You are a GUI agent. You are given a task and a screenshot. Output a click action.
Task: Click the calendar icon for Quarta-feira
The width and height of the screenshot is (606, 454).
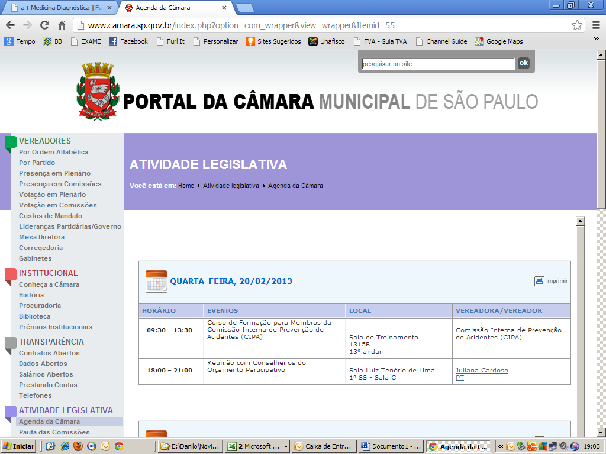pos(156,281)
